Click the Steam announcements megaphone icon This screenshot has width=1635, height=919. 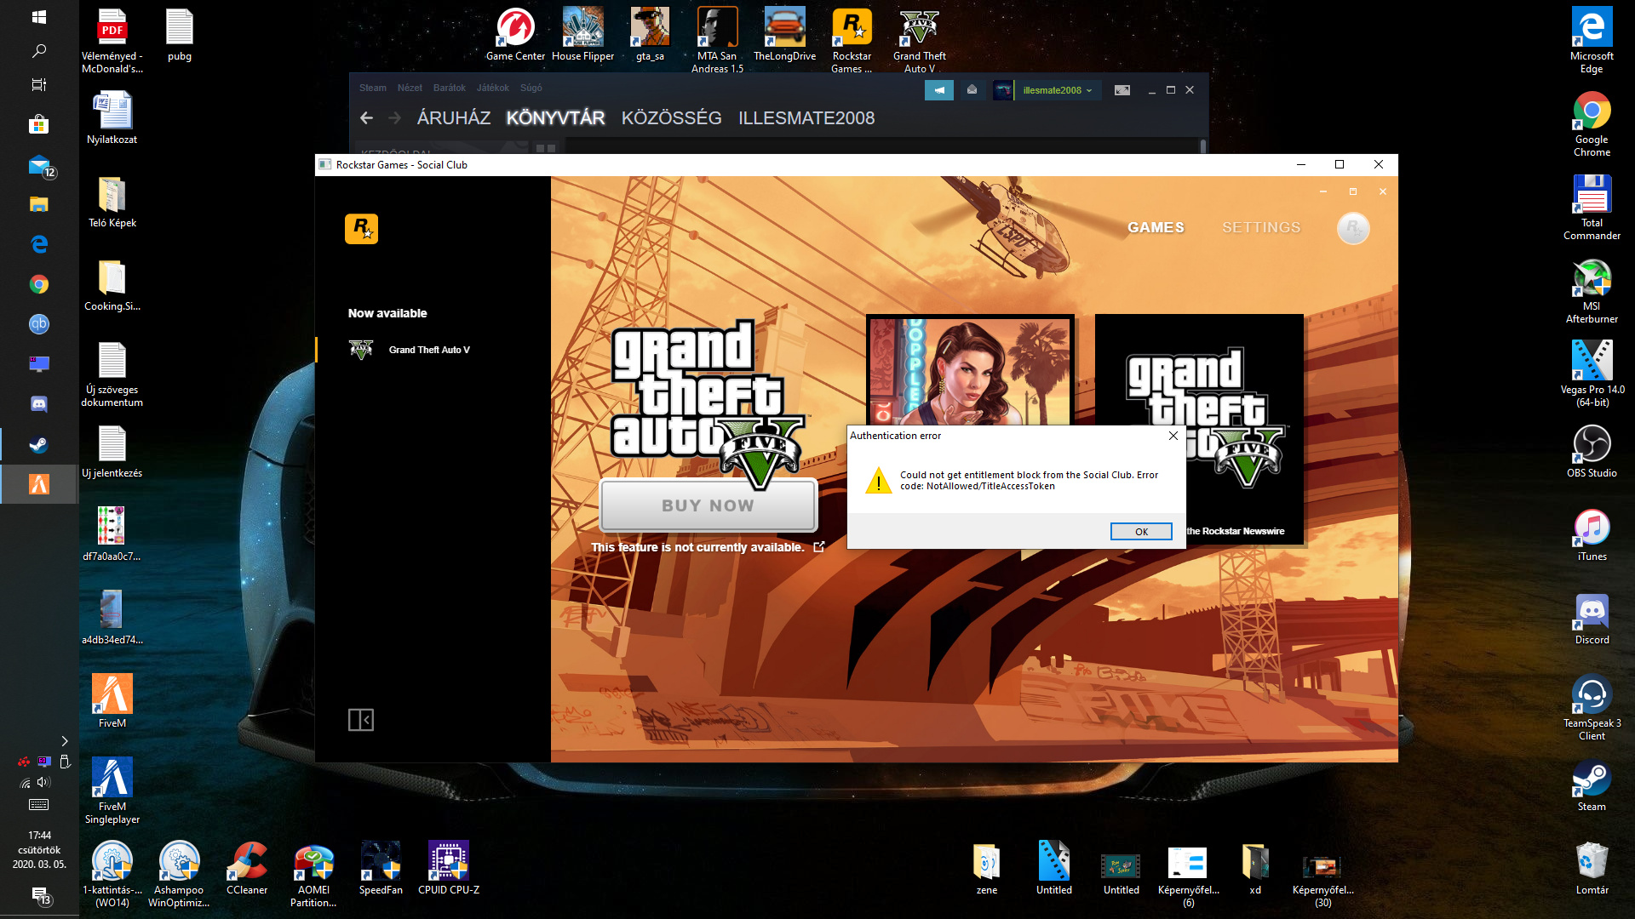tap(939, 90)
